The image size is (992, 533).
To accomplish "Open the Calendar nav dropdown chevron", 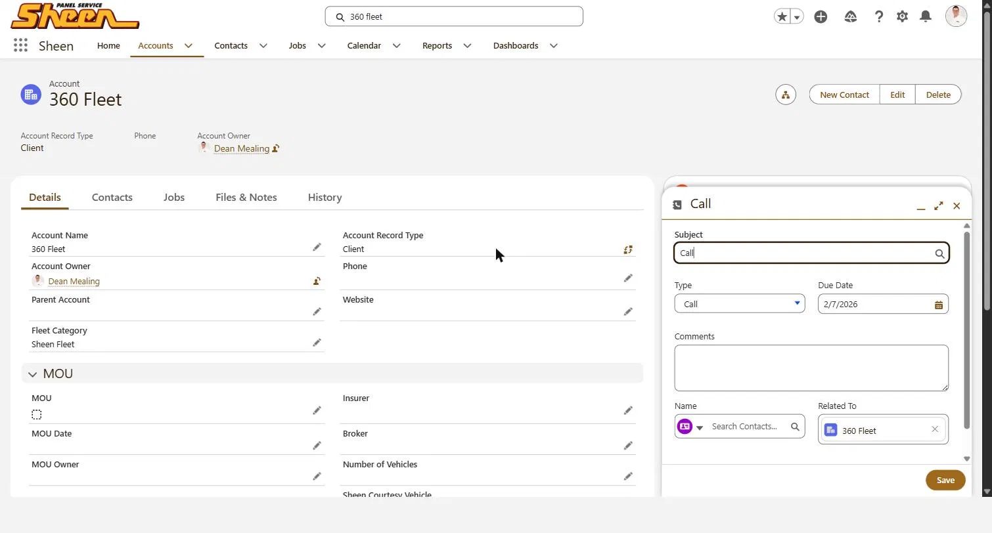I will pyautogui.click(x=397, y=46).
